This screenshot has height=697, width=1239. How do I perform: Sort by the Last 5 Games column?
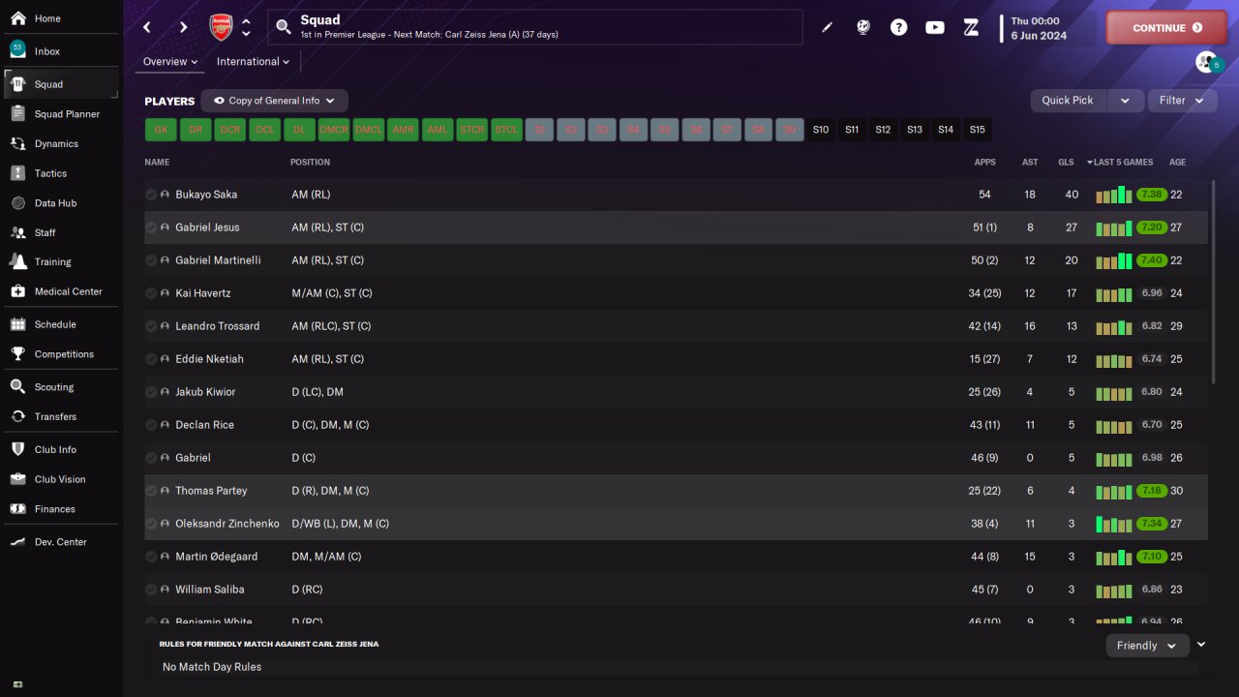[1120, 163]
